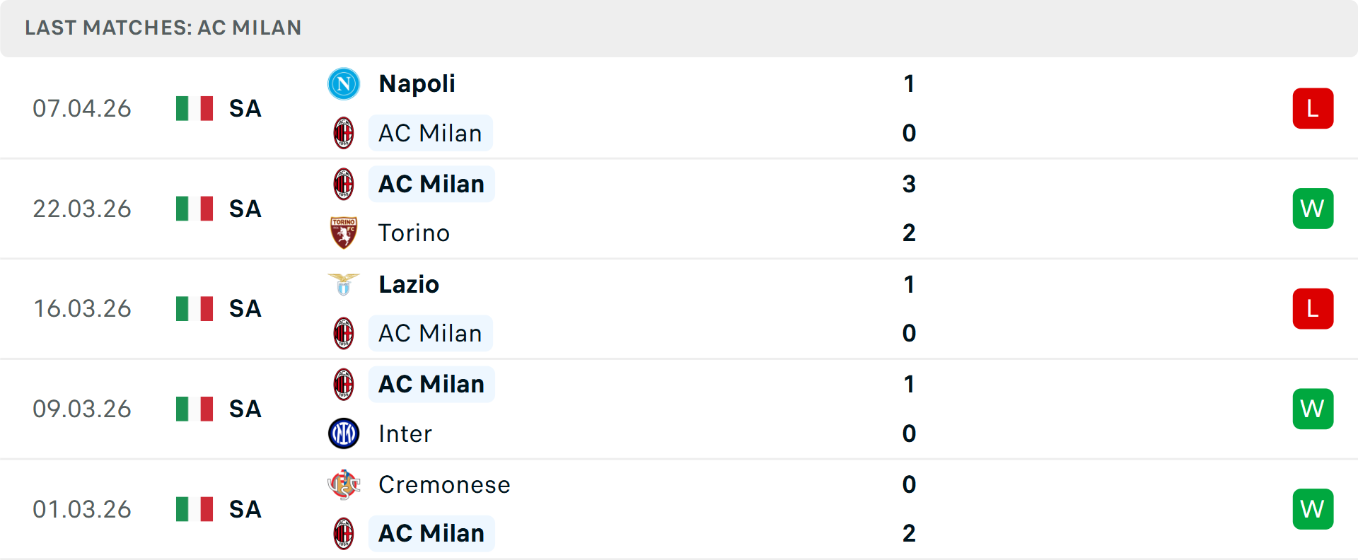Open the Torino team link
Screen dimensions: 1358x560
414,233
